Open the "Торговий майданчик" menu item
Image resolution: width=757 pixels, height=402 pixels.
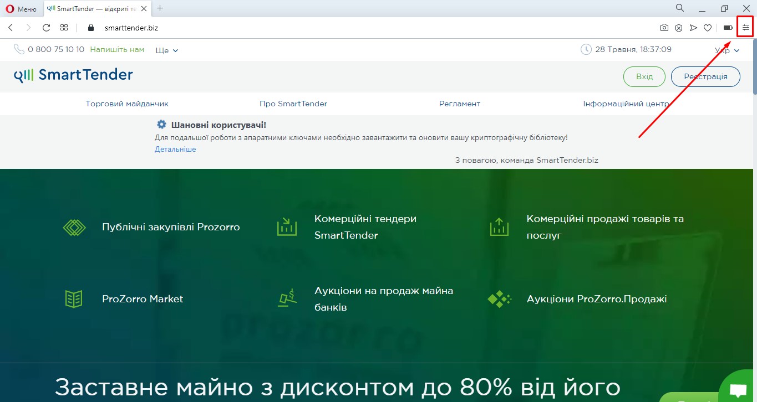[127, 104]
